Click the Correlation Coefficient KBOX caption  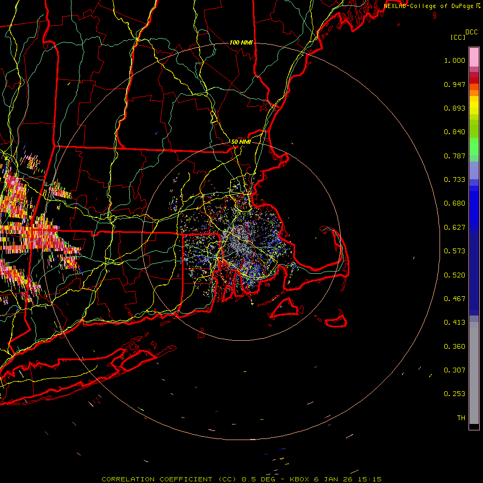241,479
